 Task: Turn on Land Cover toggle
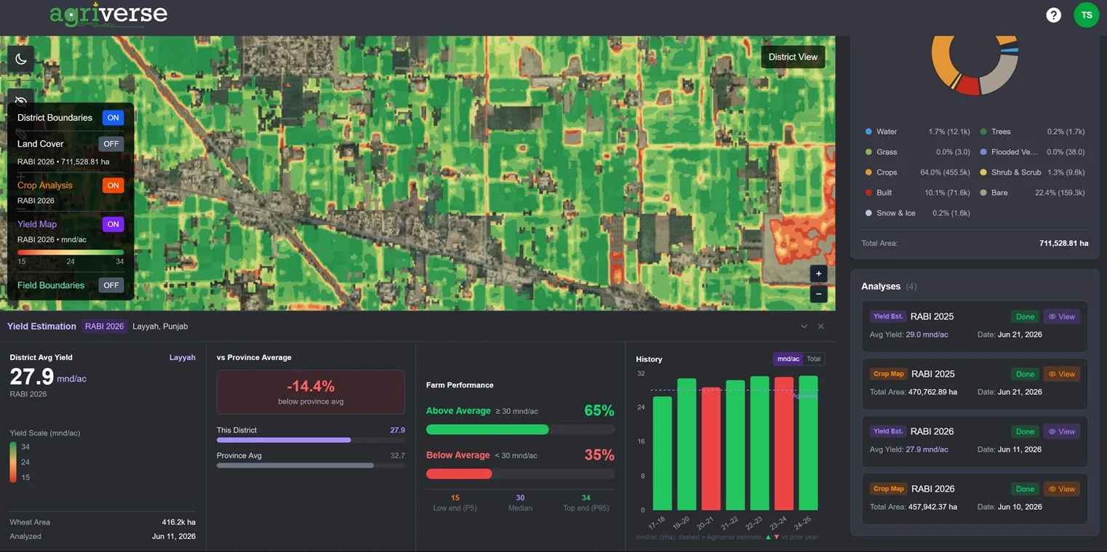coord(111,144)
